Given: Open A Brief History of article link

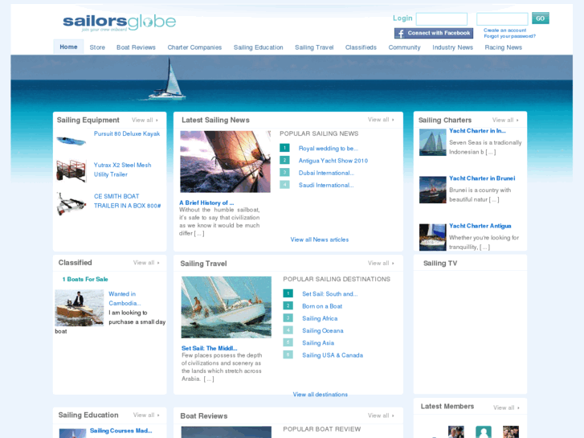Looking at the screenshot, I should [x=206, y=203].
